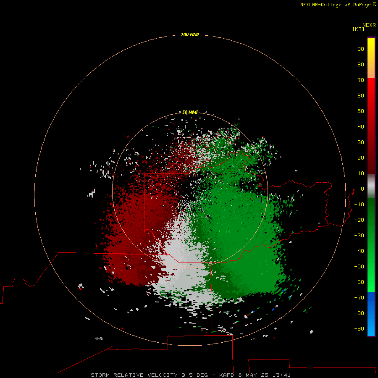Click the 70 value on velocity scale
Screen dimensions: 378x378
tap(361, 80)
